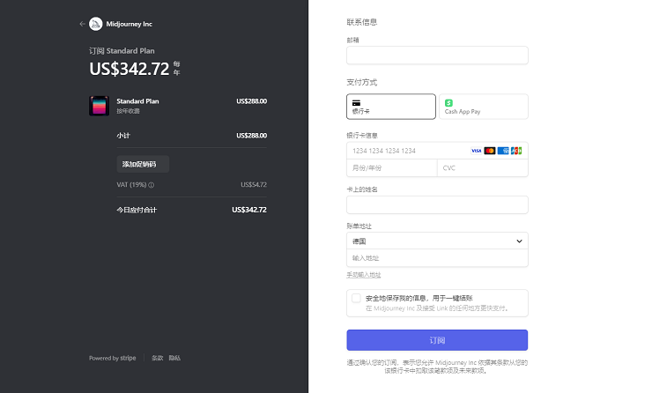Select the Cash App Pay payment tab
This screenshot has width=652, height=393.
click(484, 107)
